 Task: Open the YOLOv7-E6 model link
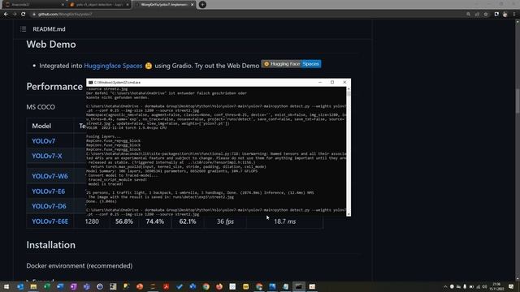(x=49, y=191)
